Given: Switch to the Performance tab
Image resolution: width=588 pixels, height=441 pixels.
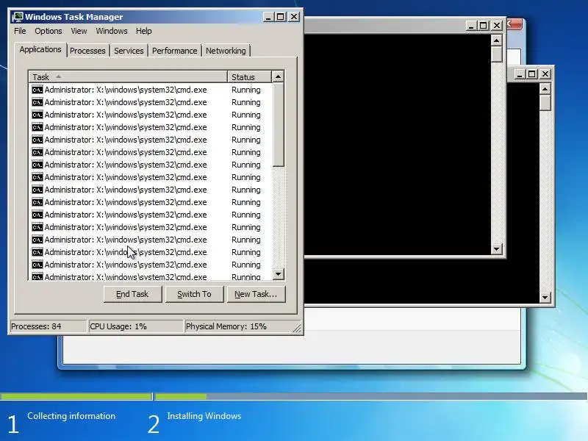Looking at the screenshot, I should 174,51.
